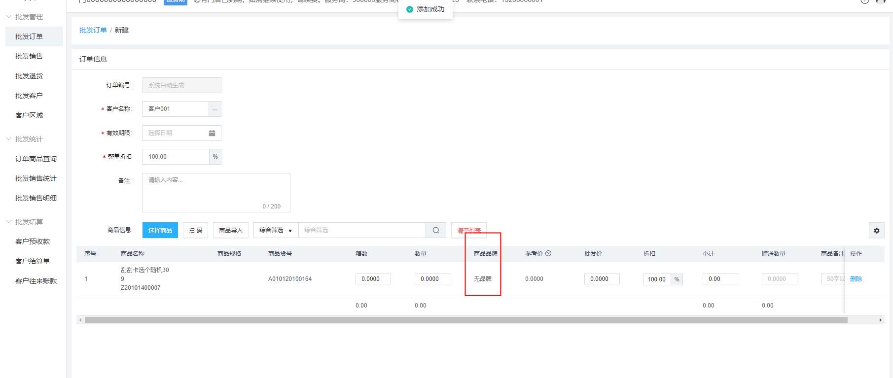Collapse the 批发结算 sidebar group
Image resolution: width=893 pixels, height=378 pixels.
[9, 222]
